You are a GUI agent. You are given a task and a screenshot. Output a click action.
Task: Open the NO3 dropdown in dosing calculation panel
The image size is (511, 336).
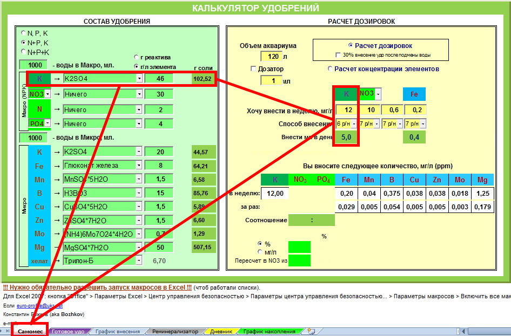point(378,94)
